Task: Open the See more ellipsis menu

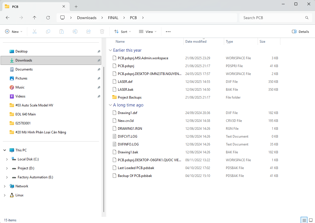Action: 168,32
